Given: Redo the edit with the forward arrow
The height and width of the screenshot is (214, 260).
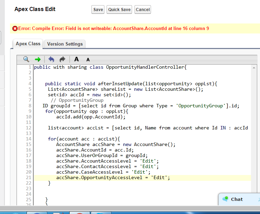Looking at the screenshot, I should coord(62,59).
